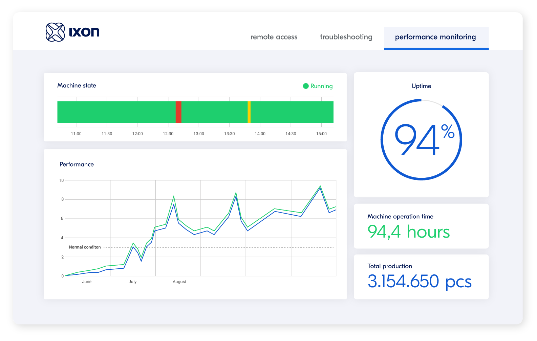Screen dimensions: 537x341
Task: Click the Running status text
Action: (x=321, y=86)
